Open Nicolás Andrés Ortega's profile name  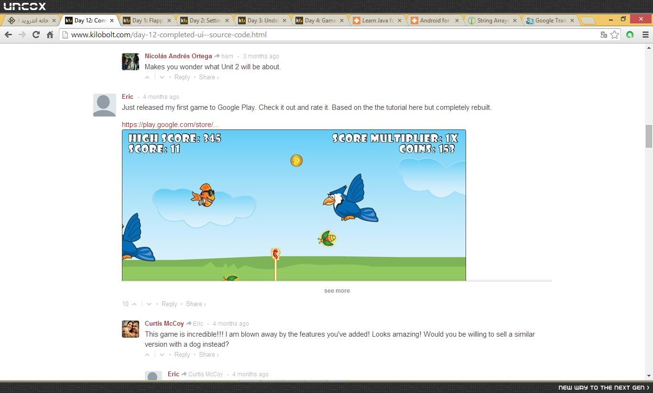(x=178, y=56)
